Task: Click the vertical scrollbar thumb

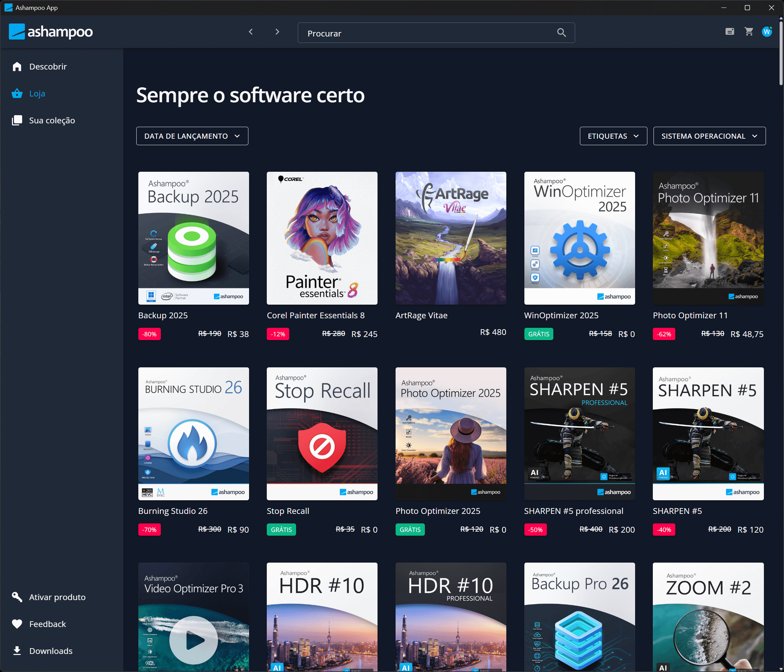Action: coord(781,53)
